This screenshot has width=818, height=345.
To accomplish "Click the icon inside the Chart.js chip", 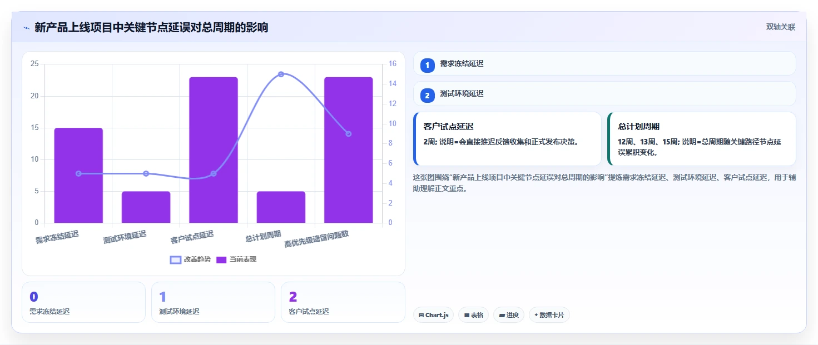I will (422, 316).
